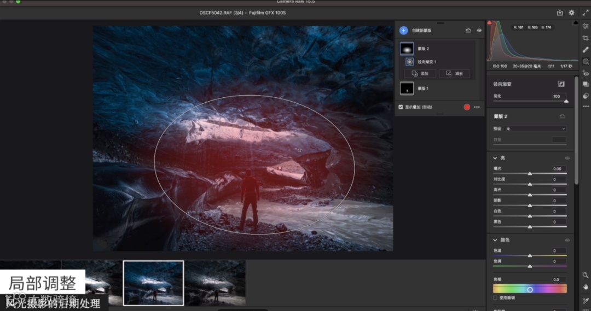Select the Hand pan tool
Screen dimensions: 591x311
click(586, 287)
